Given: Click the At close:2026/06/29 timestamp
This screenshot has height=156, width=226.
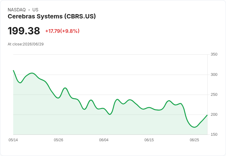Looking at the screenshot, I should pos(26,44).
